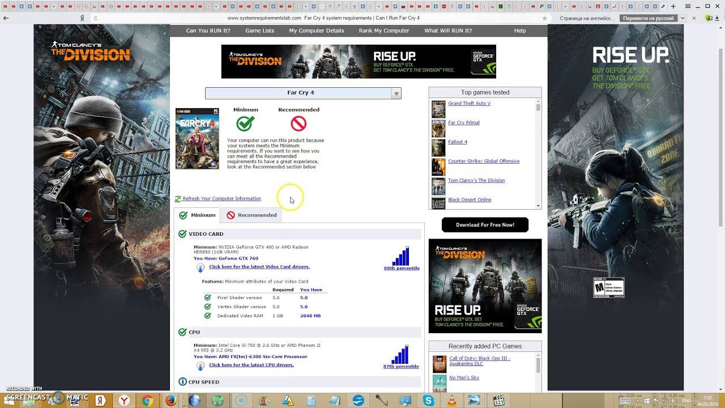The width and height of the screenshot is (725, 408).
Task: Open Firefox from the taskbar
Action: point(171,401)
